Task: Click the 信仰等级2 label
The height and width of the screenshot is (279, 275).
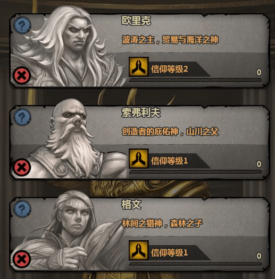Action: tap(169, 69)
